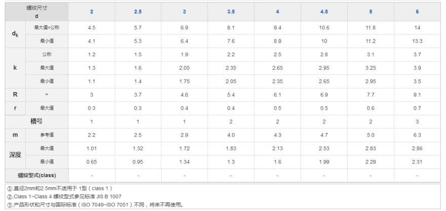Viewport: 446px width, 211px height.
Task: Select the thread size 6 column header
Action: (x=417, y=11)
